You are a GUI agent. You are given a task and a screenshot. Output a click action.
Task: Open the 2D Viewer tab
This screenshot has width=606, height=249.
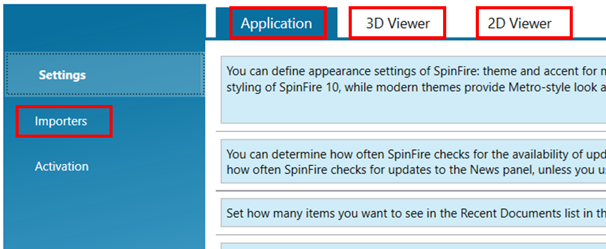point(519,23)
